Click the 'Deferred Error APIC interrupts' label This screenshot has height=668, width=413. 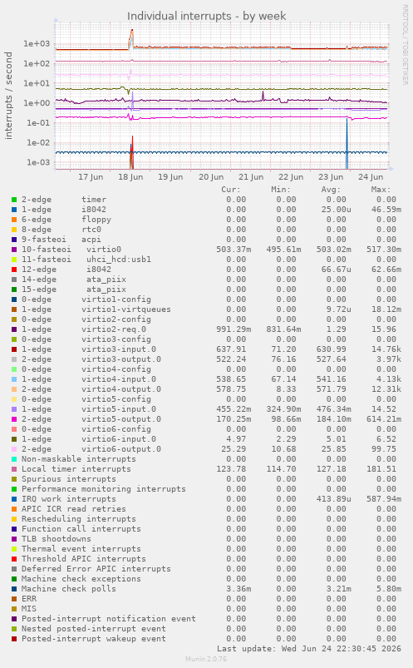96,569
